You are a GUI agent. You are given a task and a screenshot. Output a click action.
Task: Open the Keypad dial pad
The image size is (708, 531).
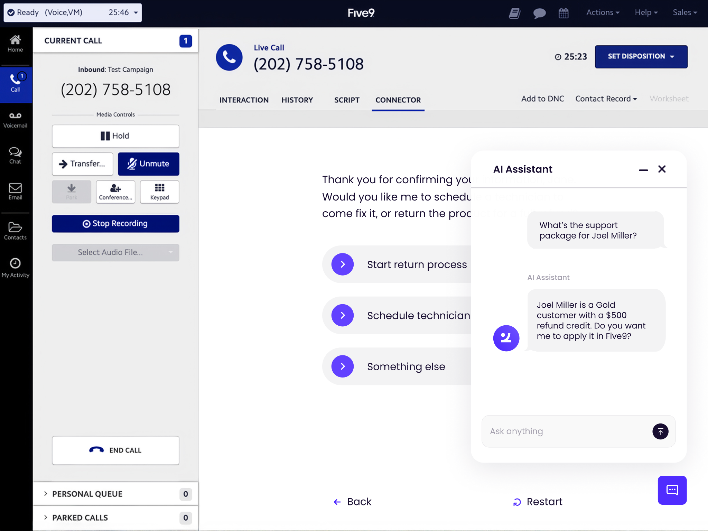coord(159,192)
